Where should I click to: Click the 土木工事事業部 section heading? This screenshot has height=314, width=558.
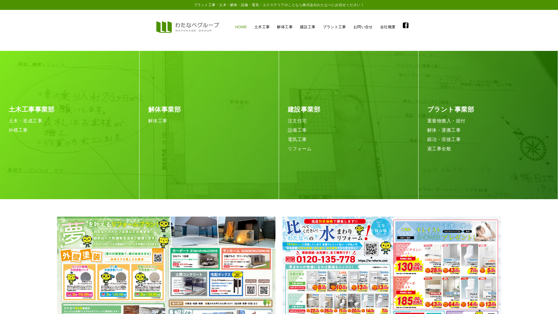[x=32, y=110]
